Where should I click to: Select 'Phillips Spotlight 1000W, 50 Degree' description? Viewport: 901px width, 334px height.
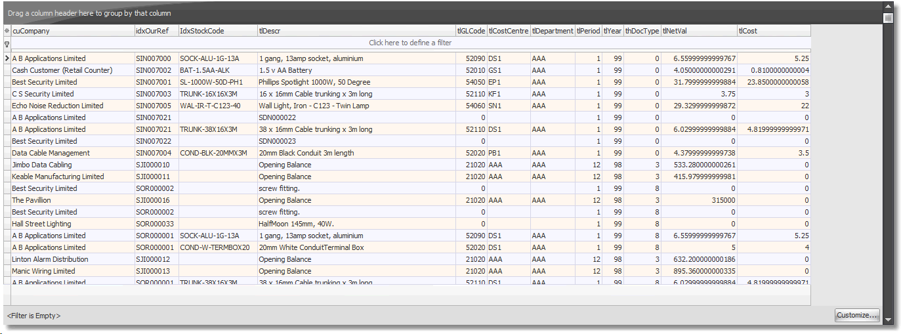(x=357, y=82)
